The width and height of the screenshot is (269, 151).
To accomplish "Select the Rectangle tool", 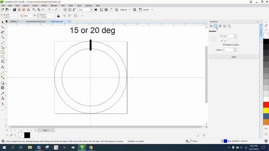I will click(x=3, y=52).
